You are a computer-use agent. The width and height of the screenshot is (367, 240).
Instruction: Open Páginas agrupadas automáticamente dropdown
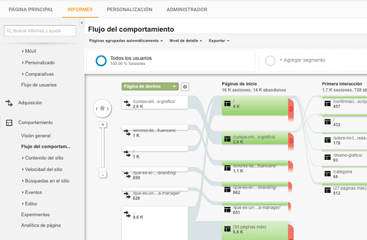[x=125, y=41]
